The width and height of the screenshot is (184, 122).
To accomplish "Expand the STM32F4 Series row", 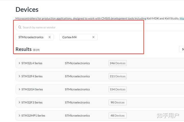I will pos(19,76).
